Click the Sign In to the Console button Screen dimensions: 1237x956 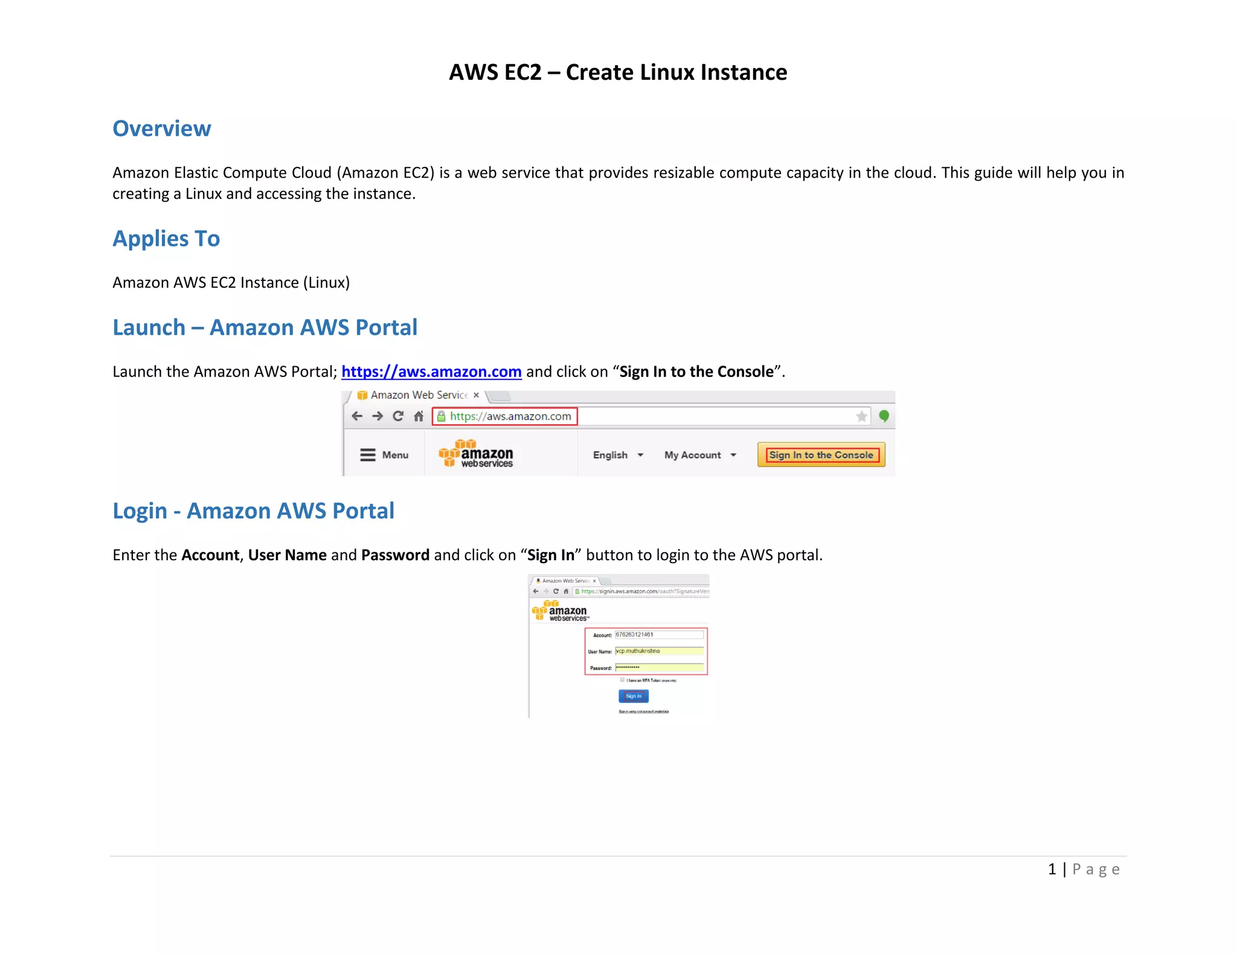(821, 455)
